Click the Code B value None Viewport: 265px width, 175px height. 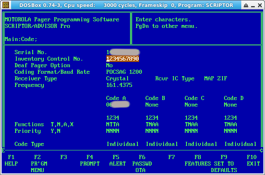152,105
